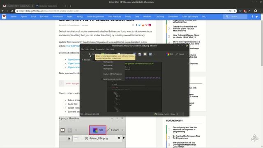Click the browser Back arrow
The width and height of the screenshot is (263, 148).
coord(3,11)
